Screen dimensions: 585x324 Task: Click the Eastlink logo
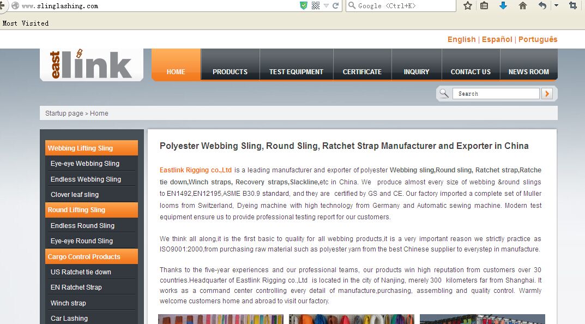[92, 64]
